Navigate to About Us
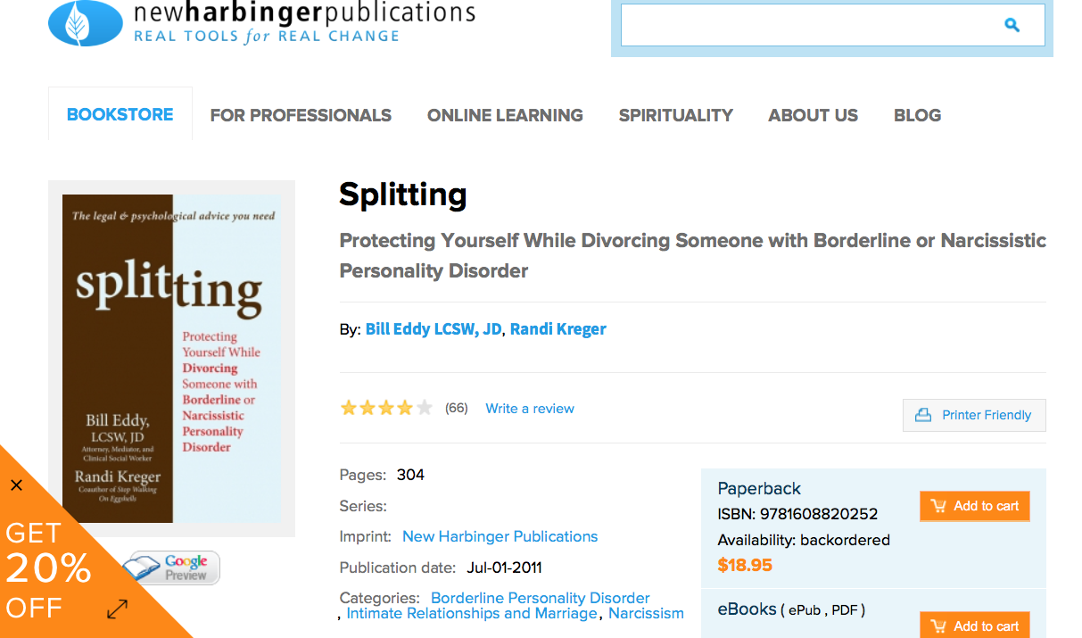 813,115
